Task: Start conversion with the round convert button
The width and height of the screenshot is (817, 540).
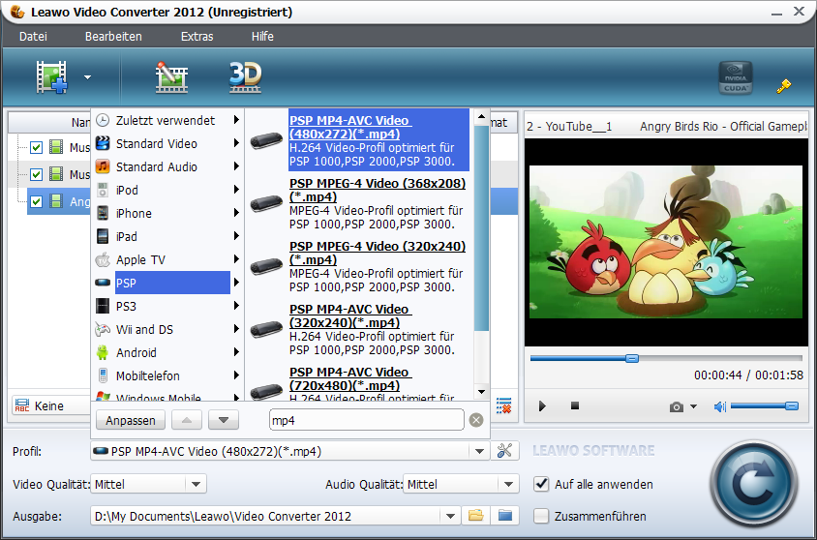Action: click(x=754, y=484)
